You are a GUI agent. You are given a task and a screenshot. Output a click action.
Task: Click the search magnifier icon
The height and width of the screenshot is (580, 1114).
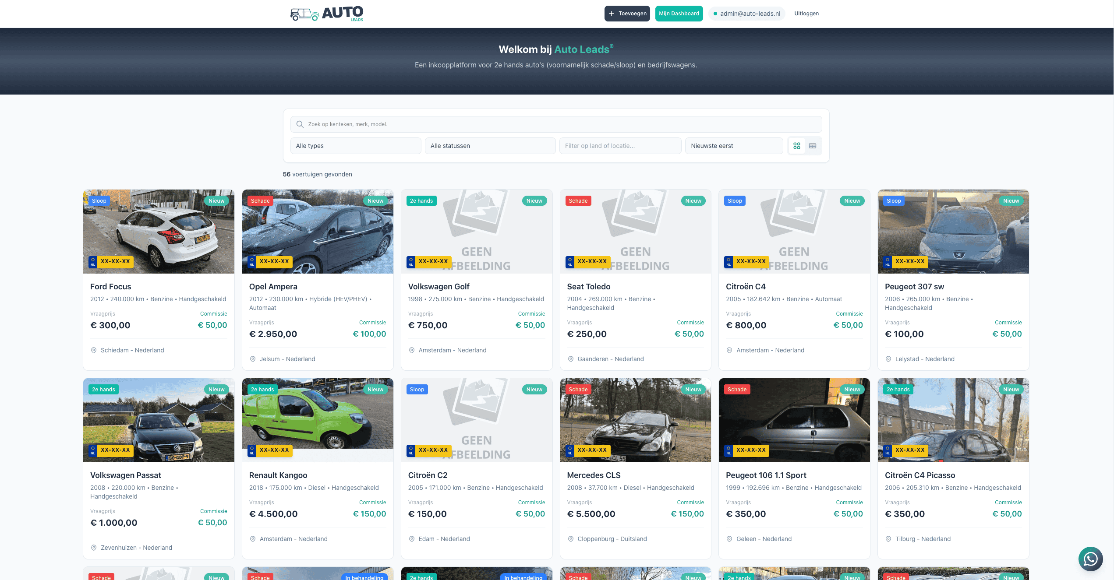tap(300, 124)
